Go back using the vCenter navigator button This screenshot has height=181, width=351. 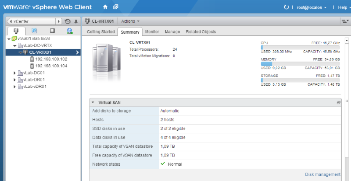(31, 21)
